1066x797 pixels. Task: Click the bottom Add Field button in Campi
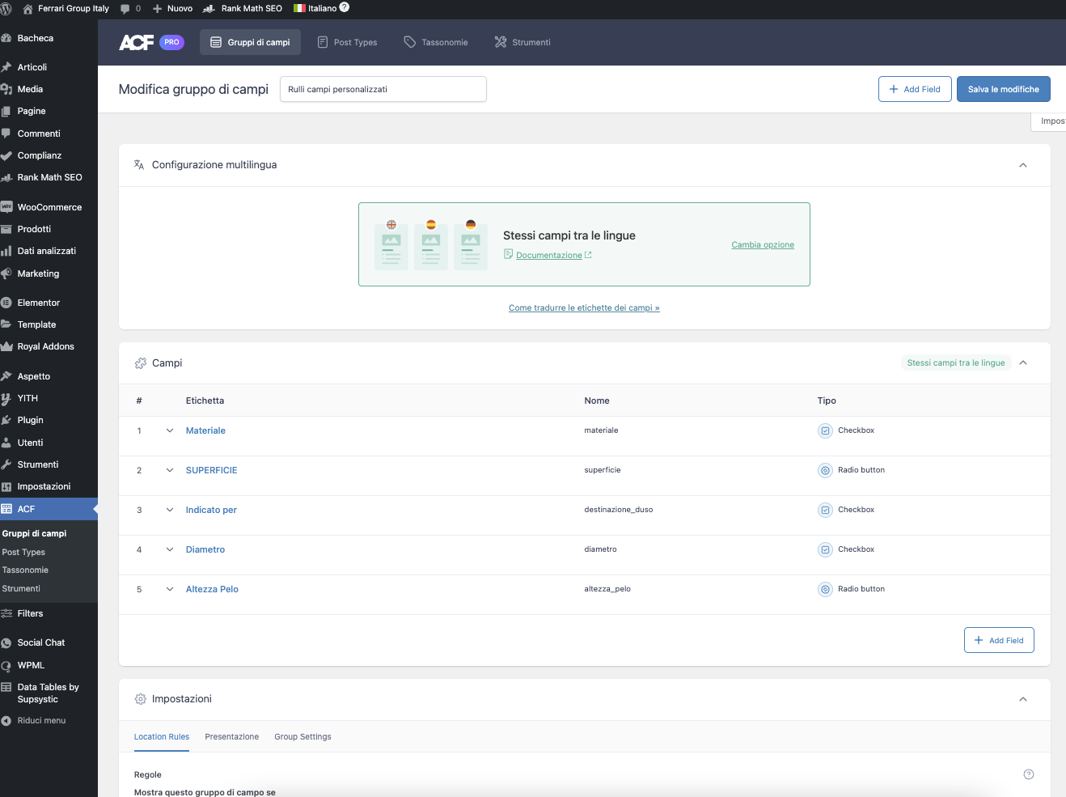coord(999,640)
